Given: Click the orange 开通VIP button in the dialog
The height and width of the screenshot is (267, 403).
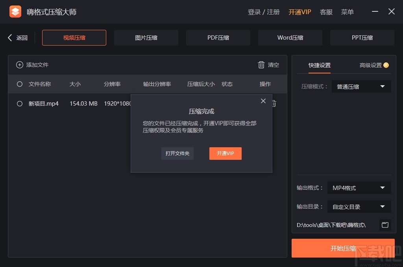Looking at the screenshot, I should point(225,154).
